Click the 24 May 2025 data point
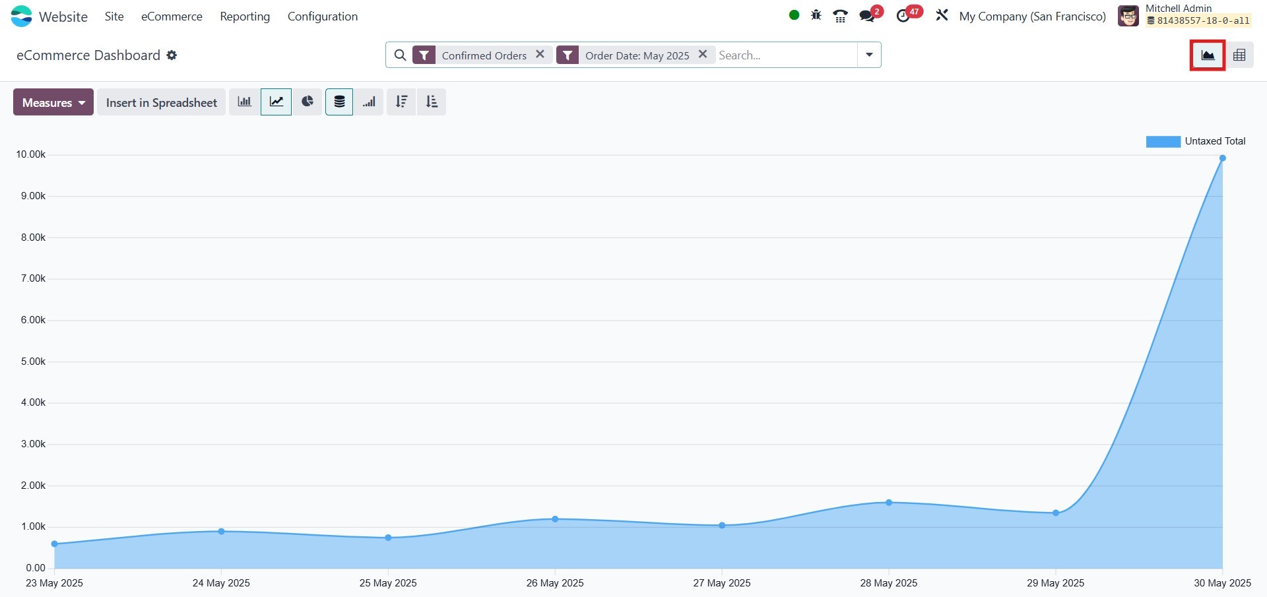Viewport: 1267px width, 597px height. [x=221, y=531]
